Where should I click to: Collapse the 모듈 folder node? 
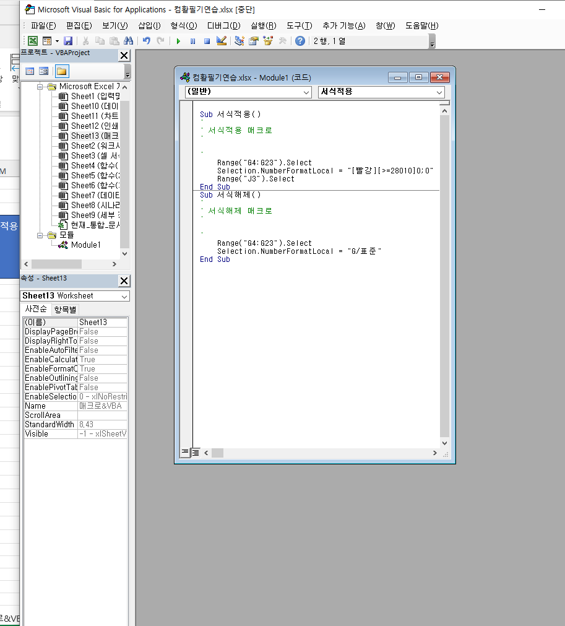tap(40, 235)
